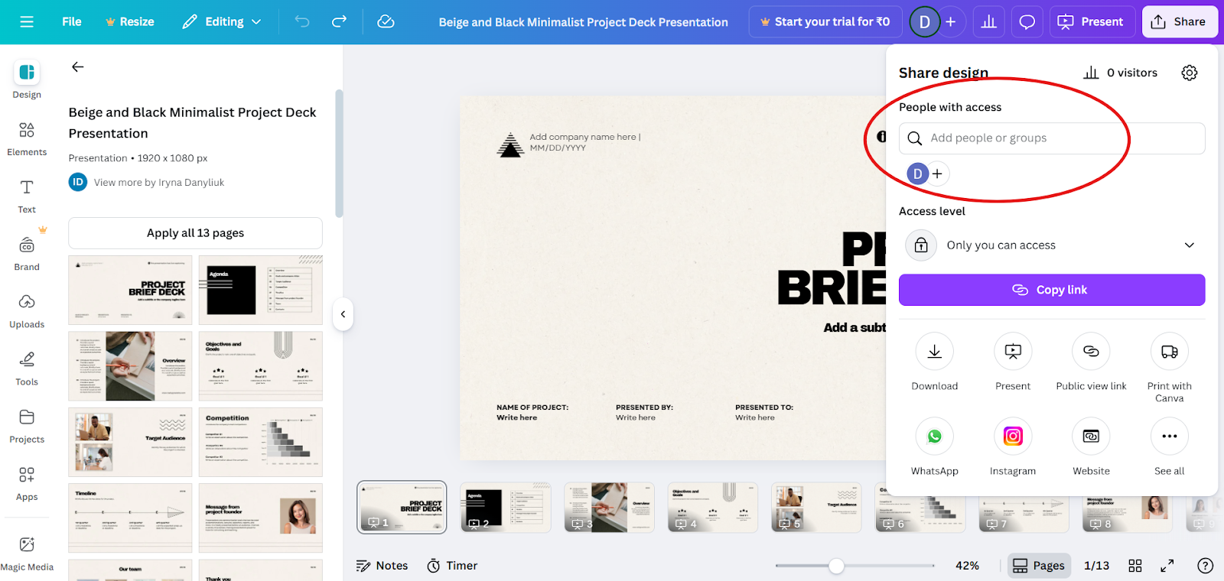Open the File menu
This screenshot has width=1224, height=581.
pos(72,21)
